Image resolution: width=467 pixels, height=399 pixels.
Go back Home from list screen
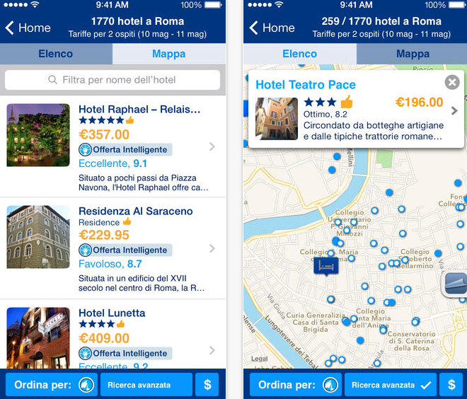[28, 28]
